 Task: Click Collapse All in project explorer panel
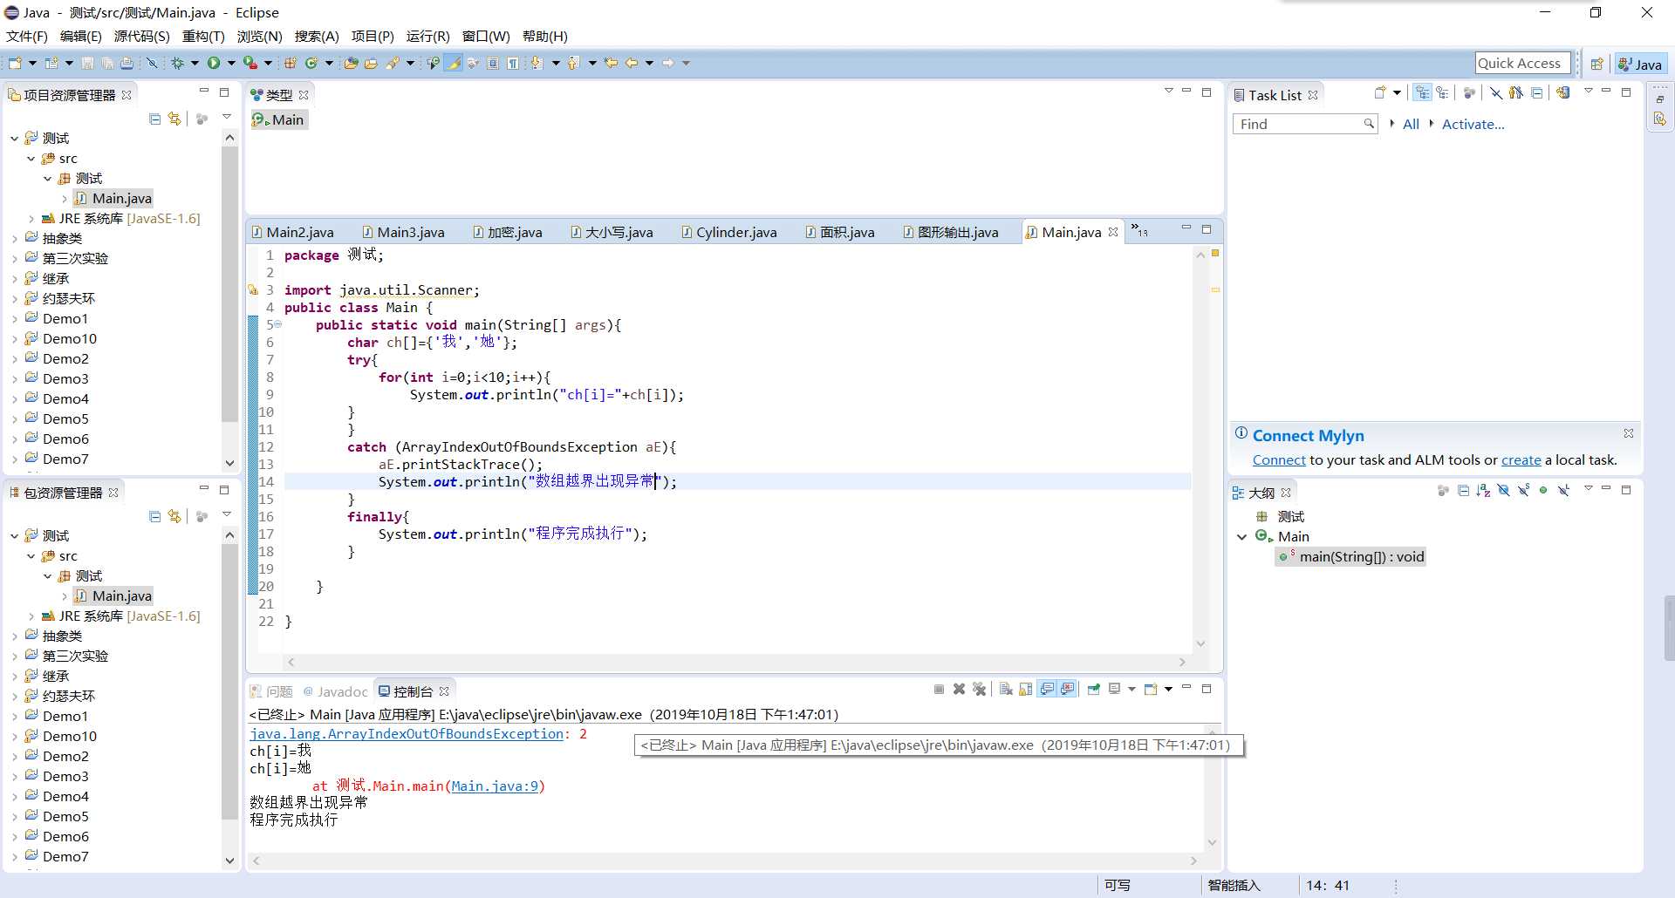(x=154, y=119)
